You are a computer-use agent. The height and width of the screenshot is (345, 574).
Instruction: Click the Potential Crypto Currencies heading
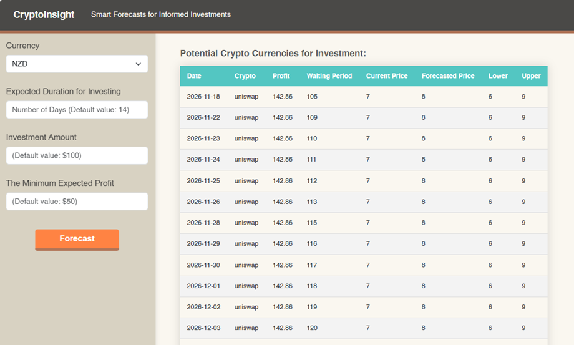point(273,54)
